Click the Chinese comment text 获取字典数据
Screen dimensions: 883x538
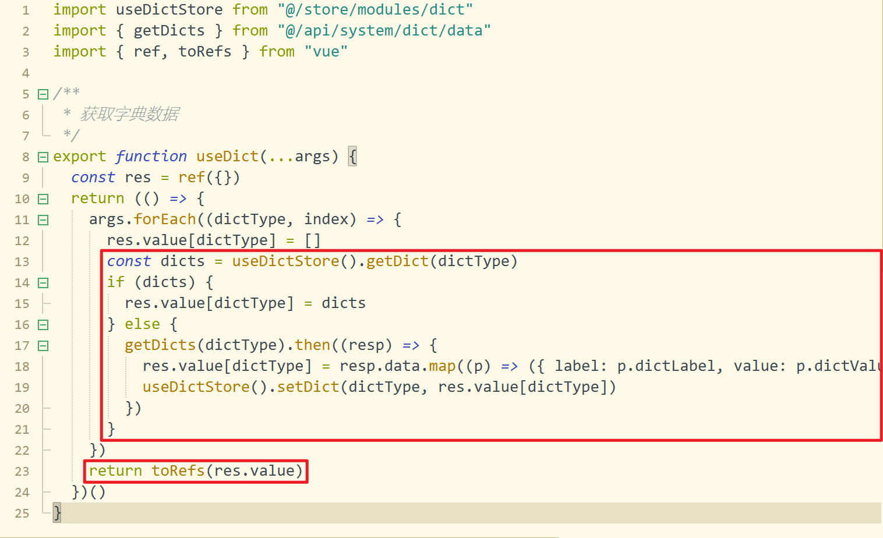pos(129,114)
